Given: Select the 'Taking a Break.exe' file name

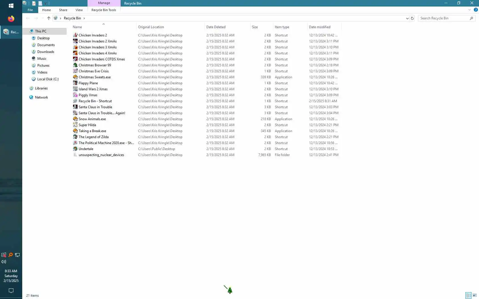Looking at the screenshot, I should [x=92, y=131].
